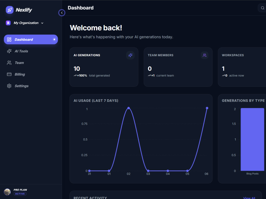Click users icon on Team Members card
The height and width of the screenshot is (199, 266).
pyautogui.click(x=205, y=55)
